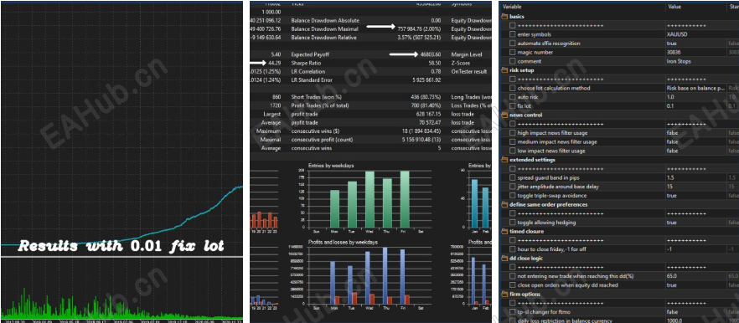Image resolution: width=739 pixels, height=323 pixels.
Task: Select the 'Balance Drawdown Absolute' label
Action: coord(325,20)
